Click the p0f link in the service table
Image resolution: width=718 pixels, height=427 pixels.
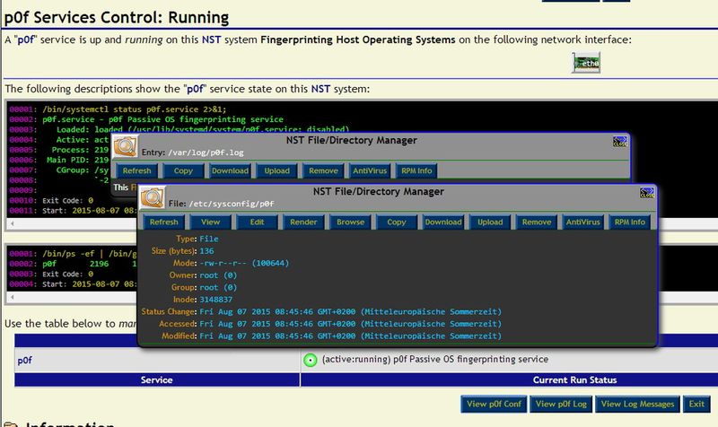point(25,361)
